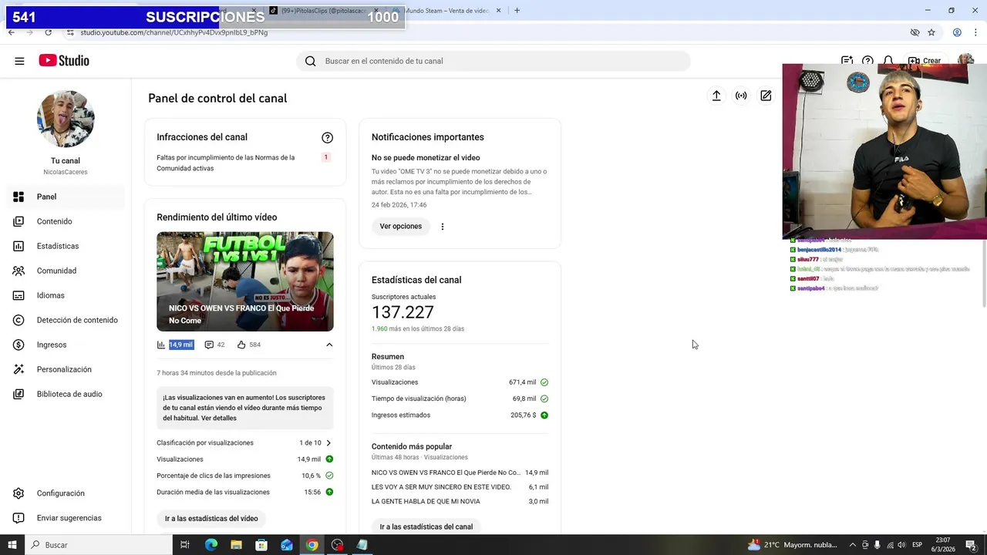Open Task View on the taskbar
987x555 pixels.
point(185,545)
